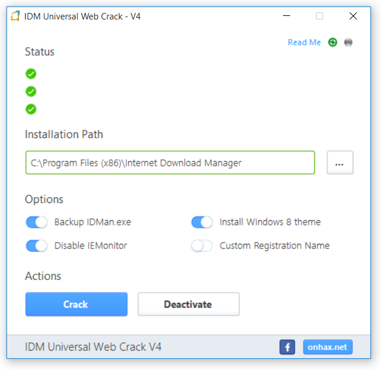Click the first green status checkmark
The height and width of the screenshot is (370, 381).
(x=31, y=74)
